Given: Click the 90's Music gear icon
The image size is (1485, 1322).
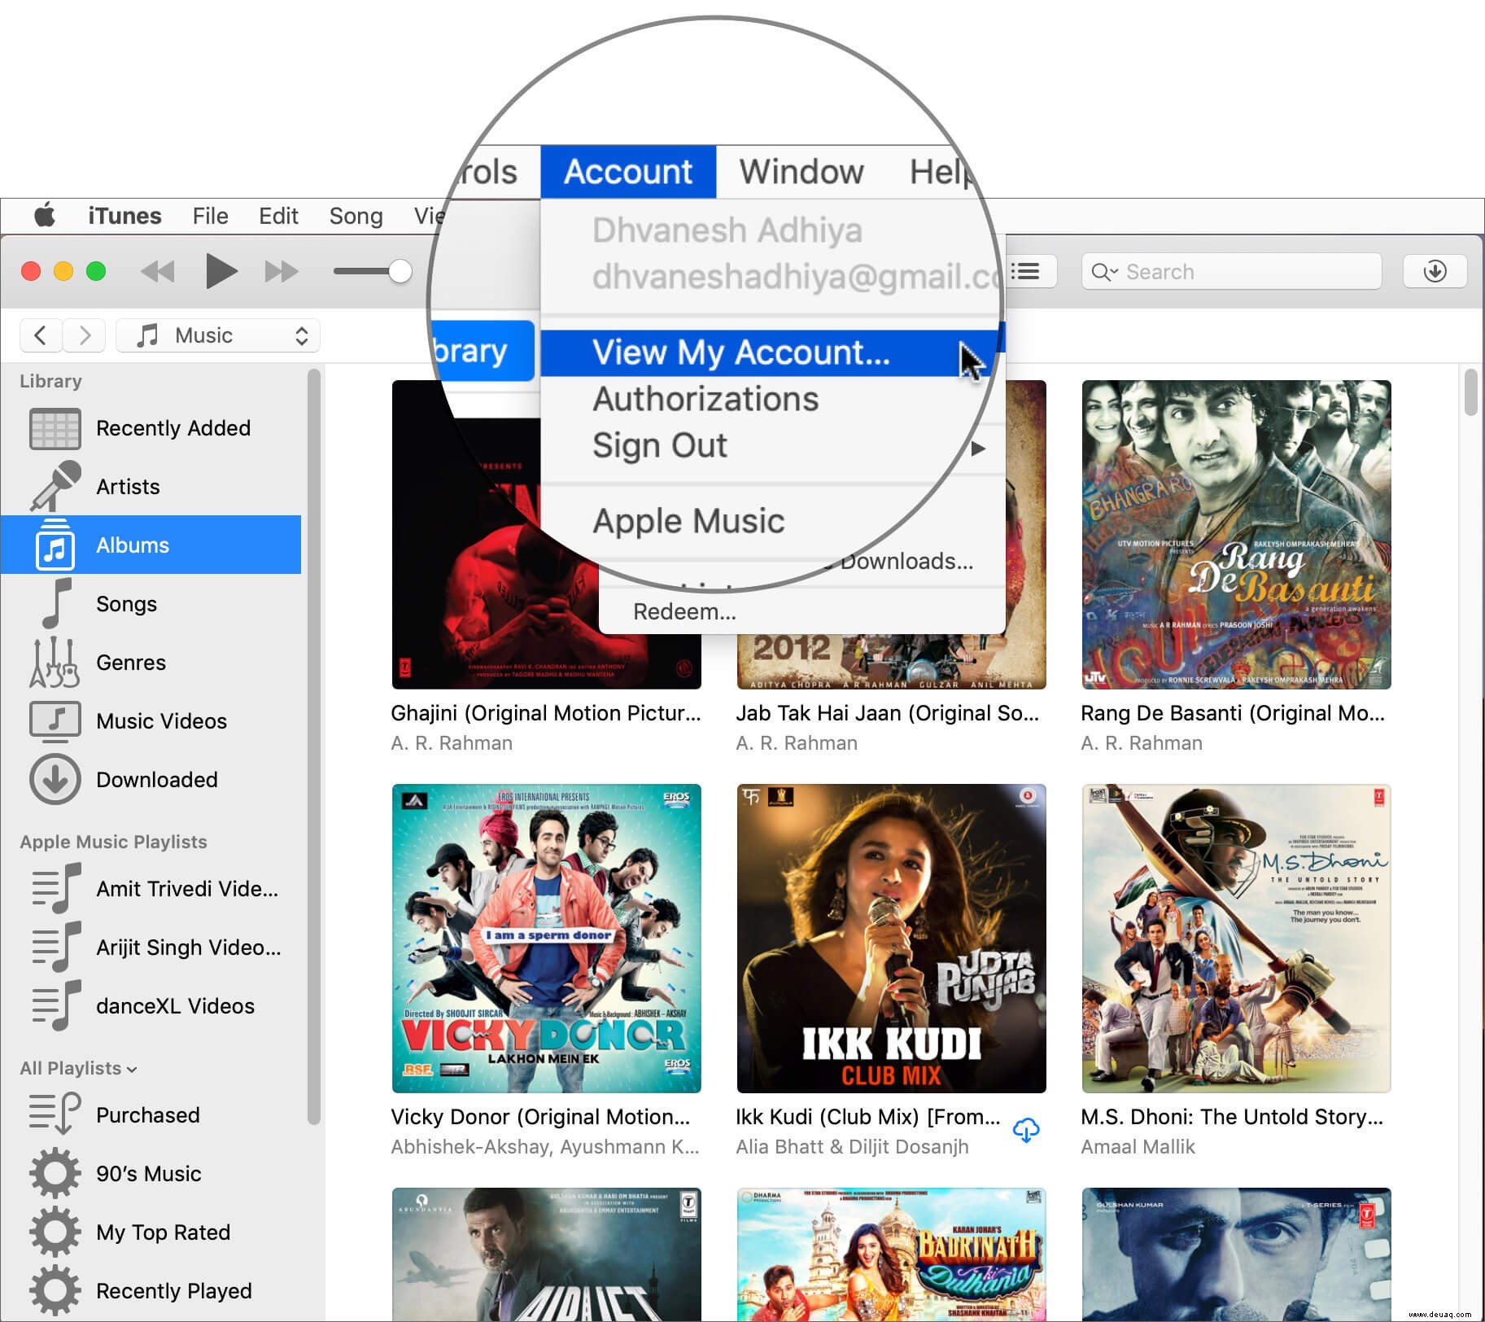Looking at the screenshot, I should click(55, 1173).
